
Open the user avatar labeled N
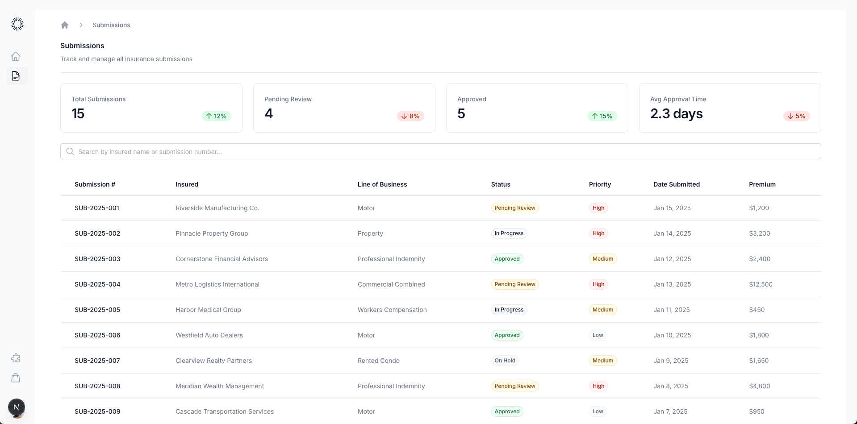[16, 407]
